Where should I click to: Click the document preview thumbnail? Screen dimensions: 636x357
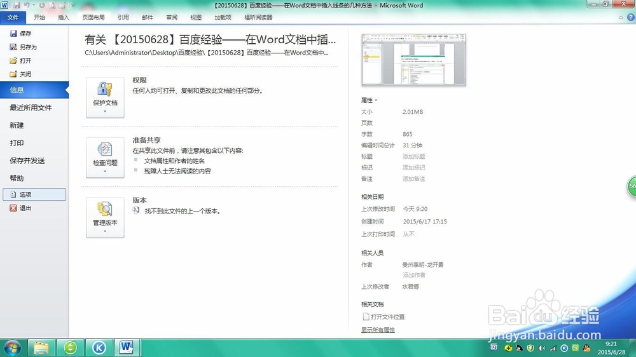point(414,60)
